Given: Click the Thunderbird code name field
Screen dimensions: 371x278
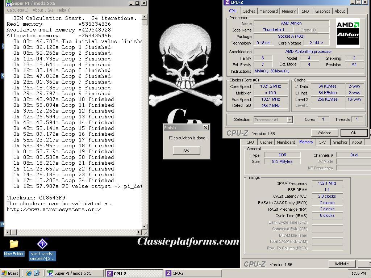Looking at the screenshot, I should [x=273, y=30].
